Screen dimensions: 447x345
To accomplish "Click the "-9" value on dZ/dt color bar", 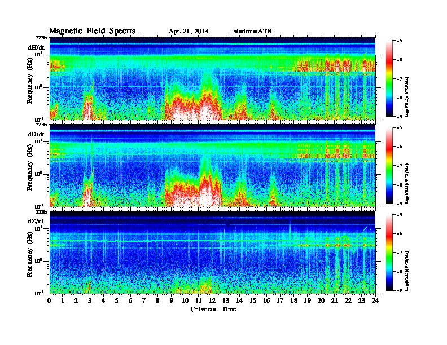I will 400,290.
